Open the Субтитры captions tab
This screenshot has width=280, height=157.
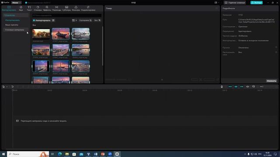tap(66, 8)
